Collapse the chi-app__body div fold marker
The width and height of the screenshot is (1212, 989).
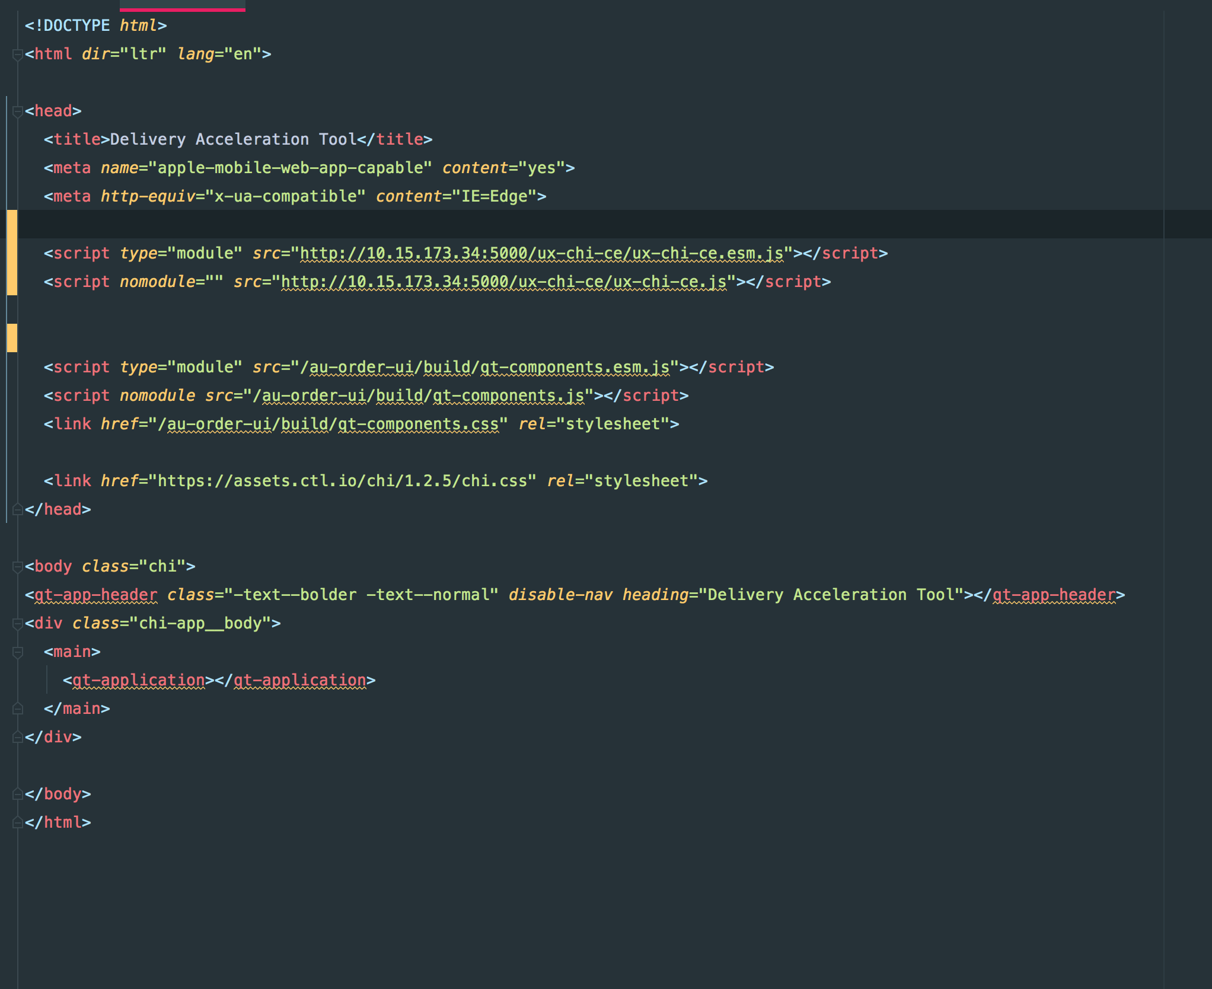[17, 623]
